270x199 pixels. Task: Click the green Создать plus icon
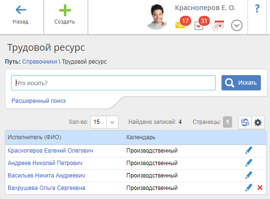[65, 10]
